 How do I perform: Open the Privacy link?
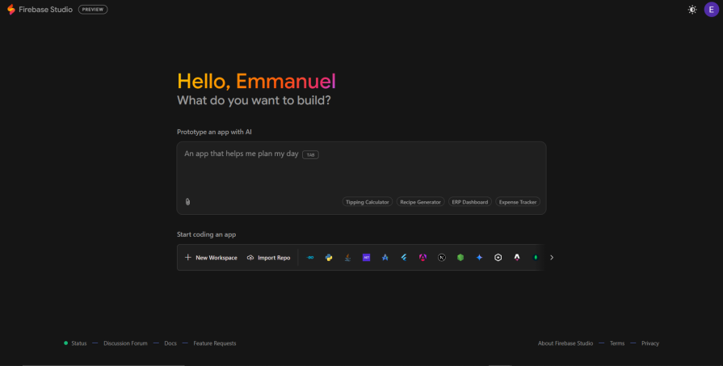click(x=650, y=343)
